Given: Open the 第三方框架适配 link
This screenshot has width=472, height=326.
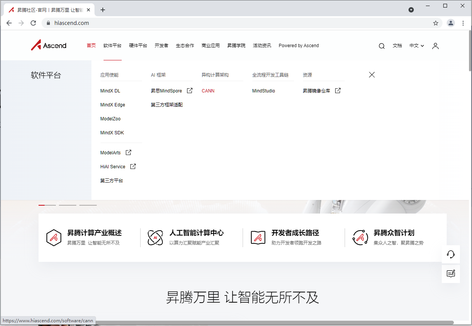Looking at the screenshot, I should pyautogui.click(x=167, y=105).
